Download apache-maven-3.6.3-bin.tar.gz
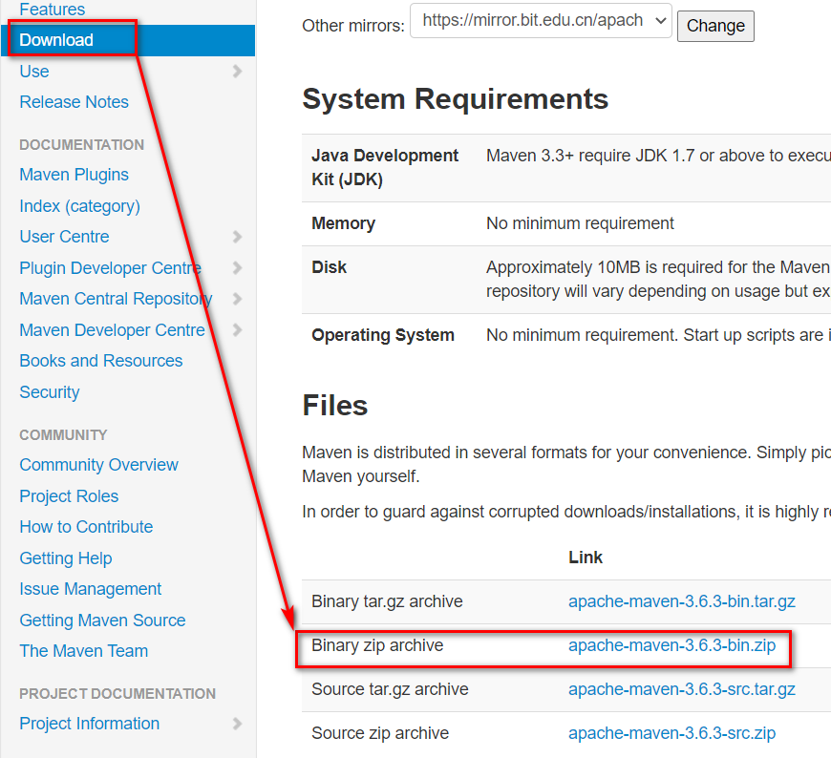Image resolution: width=831 pixels, height=758 pixels. pyautogui.click(x=682, y=601)
